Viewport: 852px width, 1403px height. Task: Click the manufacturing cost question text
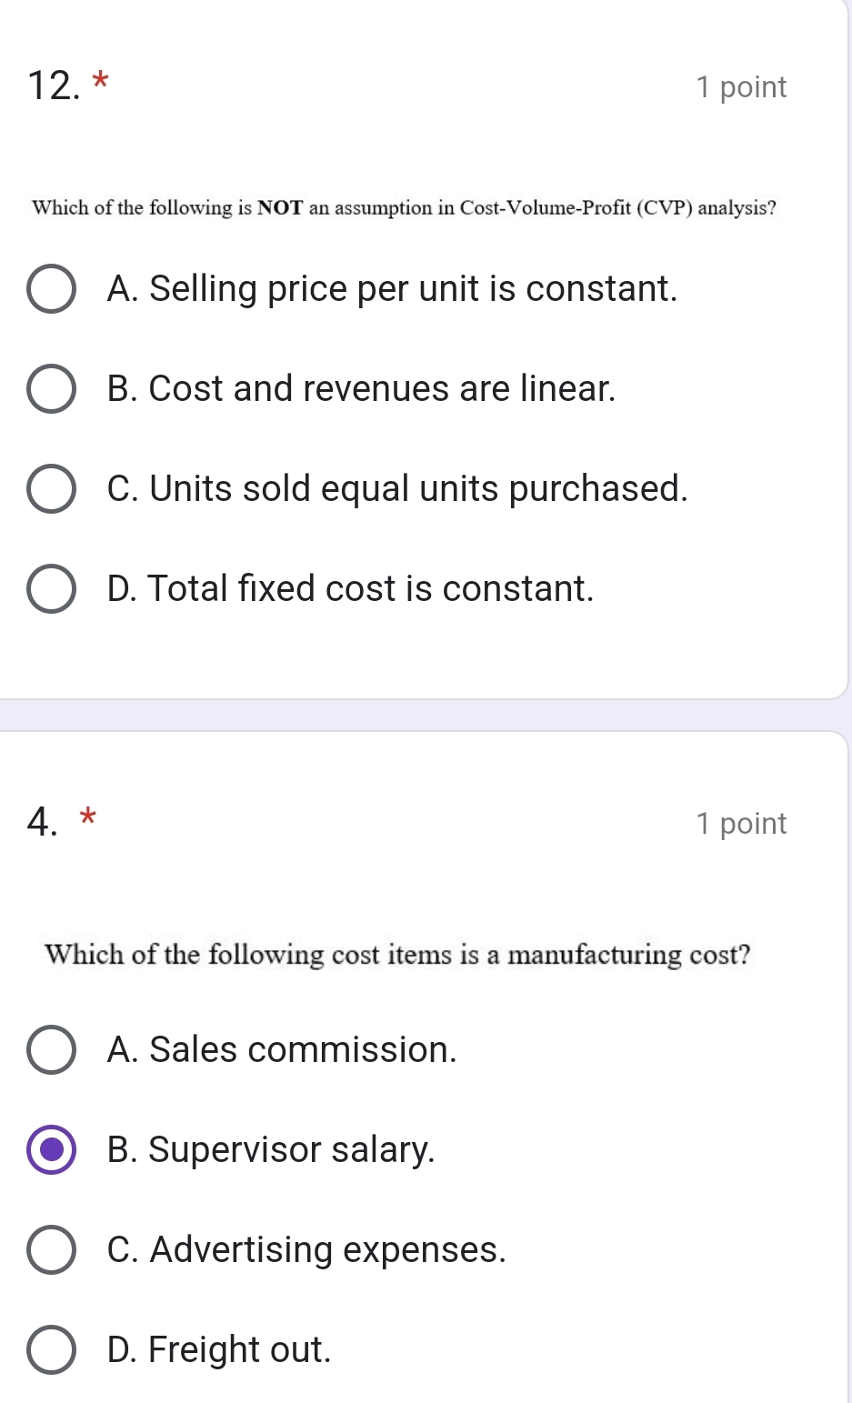click(x=397, y=956)
